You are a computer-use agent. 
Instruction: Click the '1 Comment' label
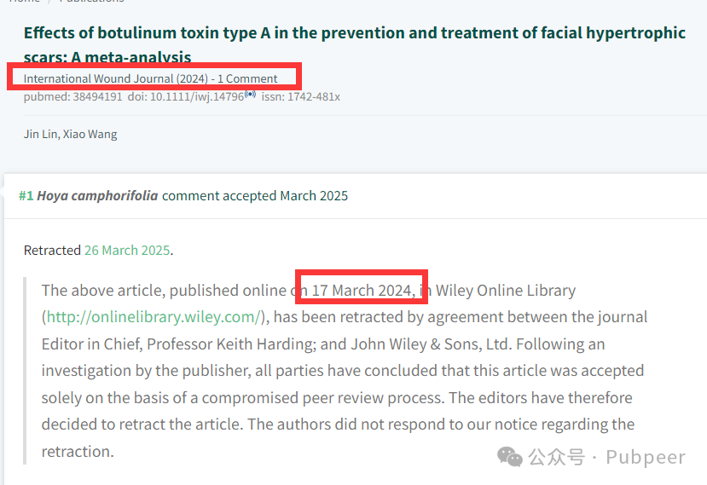(x=247, y=78)
